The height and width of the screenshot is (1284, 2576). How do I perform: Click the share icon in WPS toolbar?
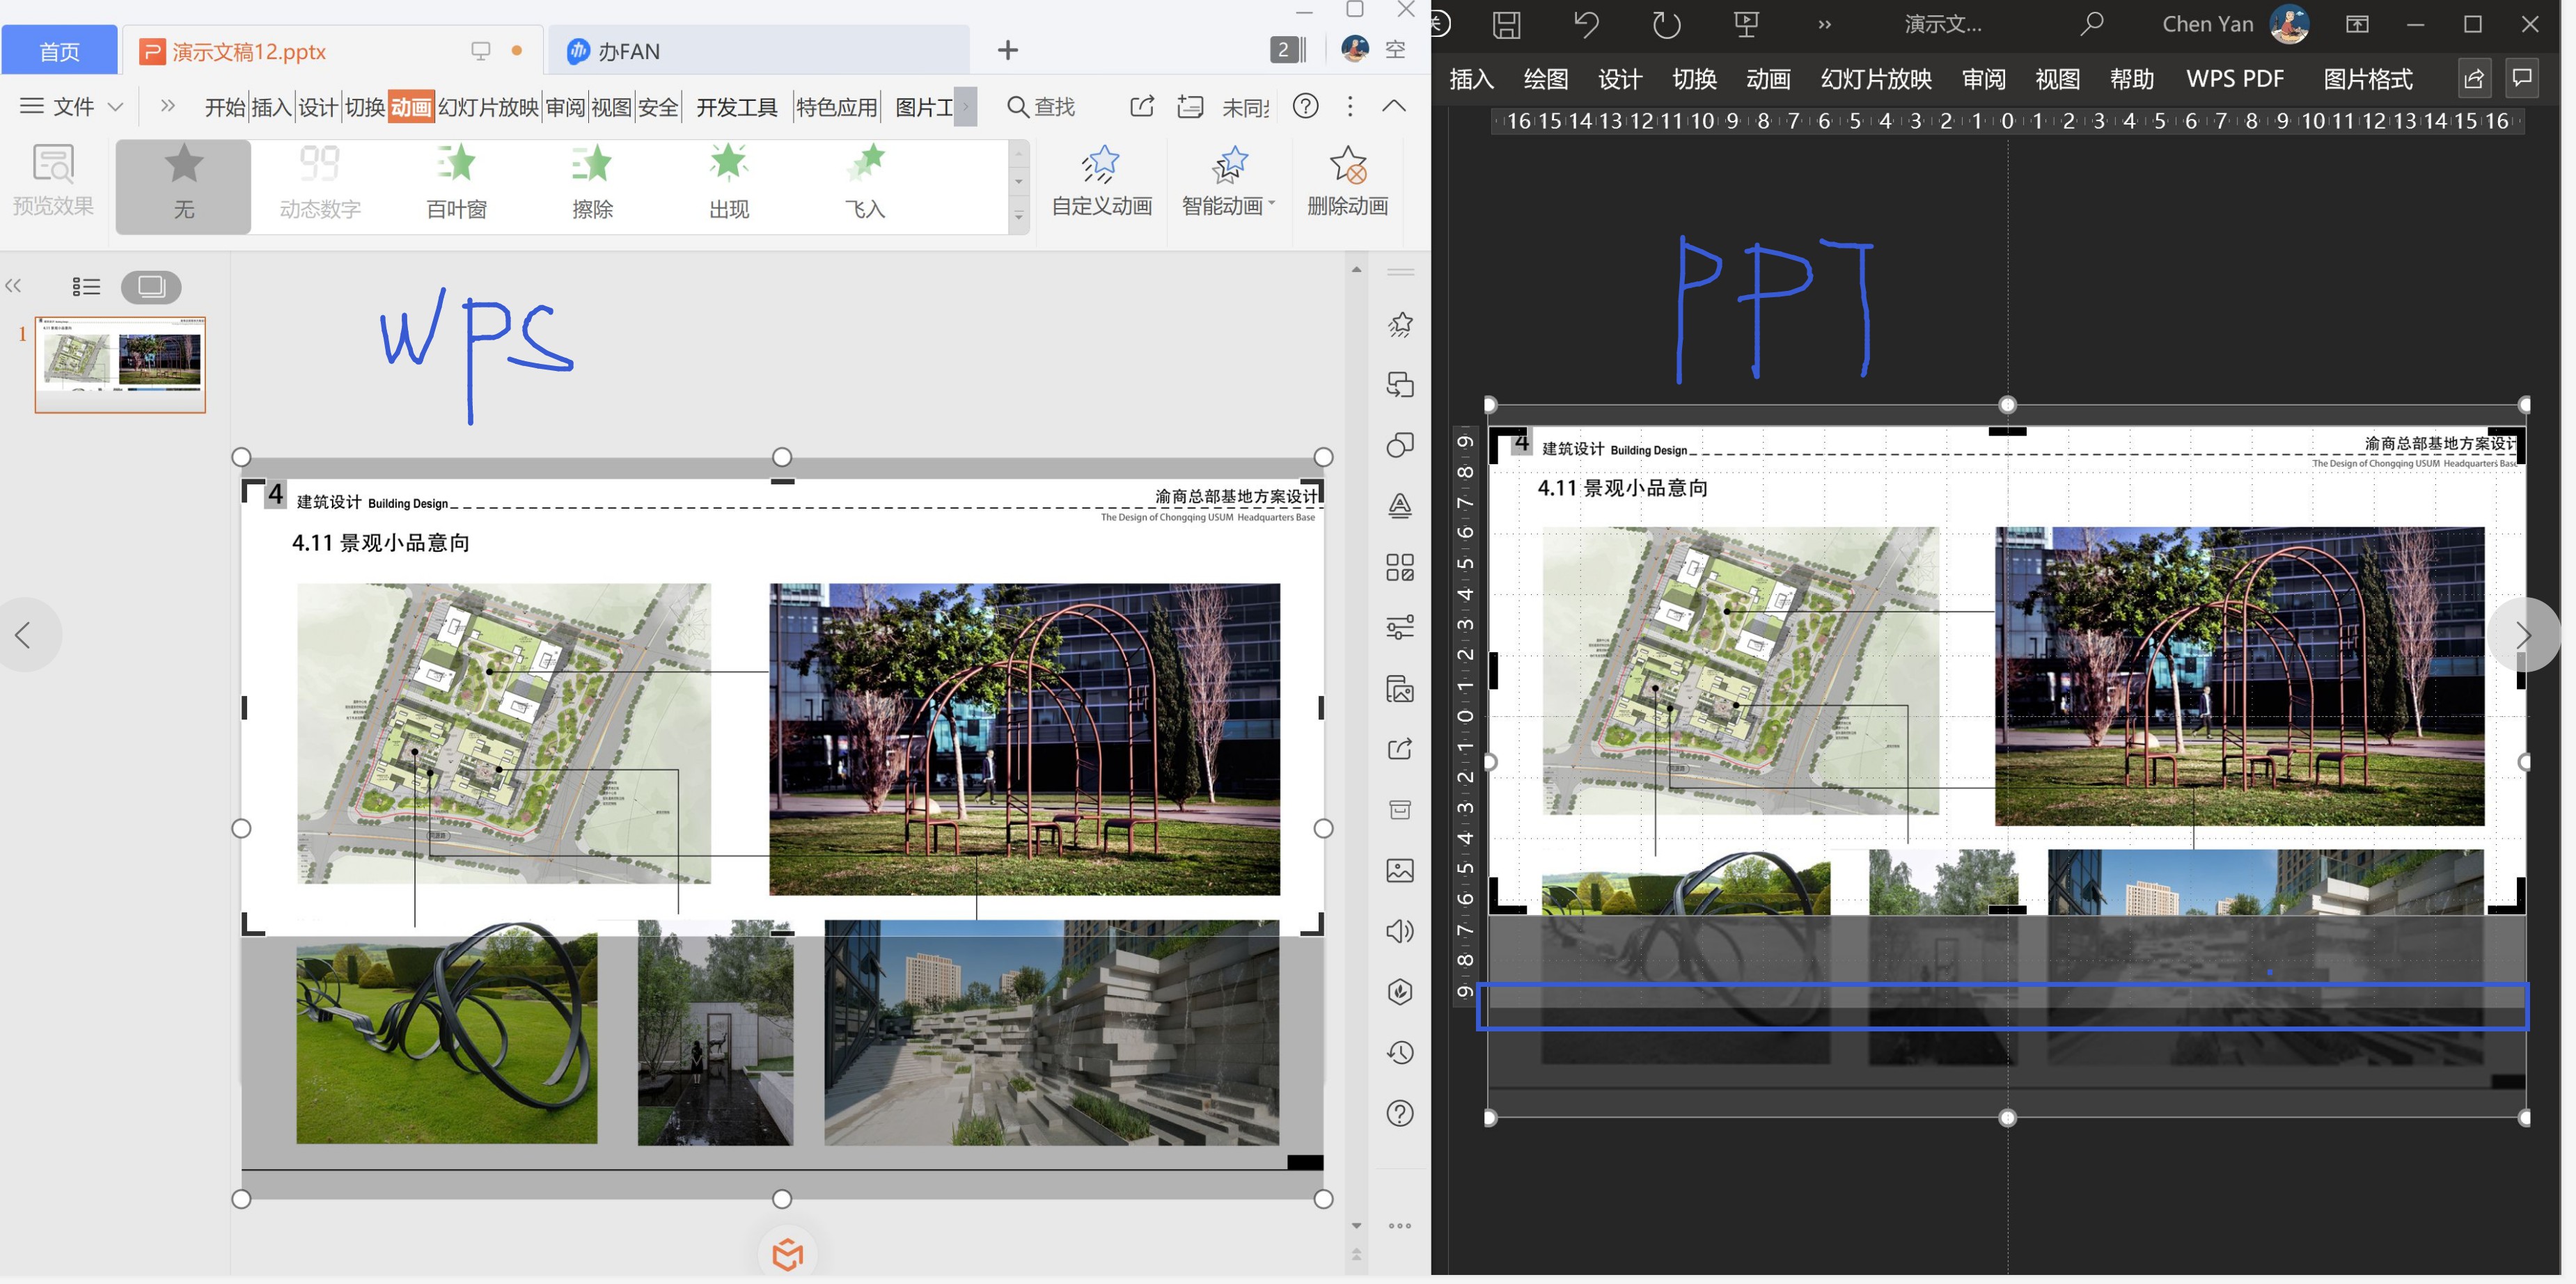[x=1142, y=106]
